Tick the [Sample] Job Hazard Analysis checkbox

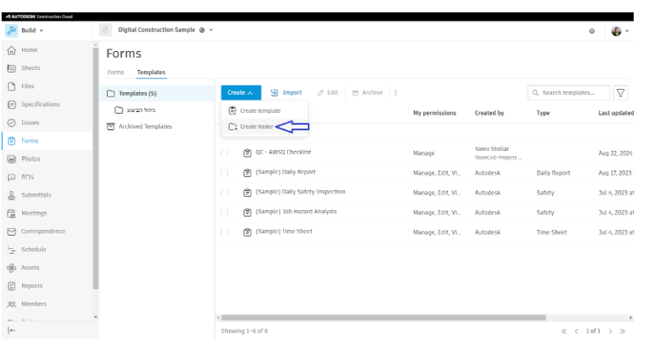coord(225,213)
